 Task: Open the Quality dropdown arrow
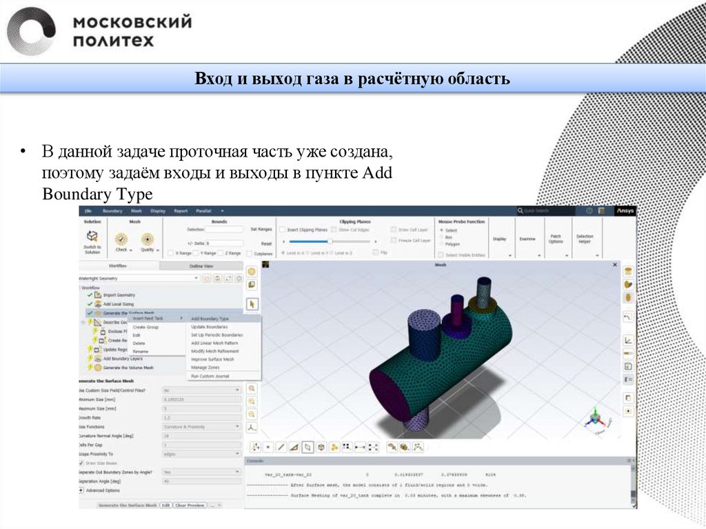pyautogui.click(x=158, y=250)
